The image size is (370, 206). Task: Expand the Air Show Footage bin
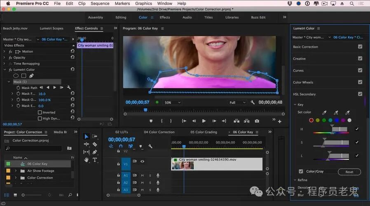pyautogui.click(x=16, y=171)
